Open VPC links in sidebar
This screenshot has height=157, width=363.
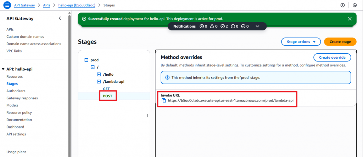click(14, 51)
